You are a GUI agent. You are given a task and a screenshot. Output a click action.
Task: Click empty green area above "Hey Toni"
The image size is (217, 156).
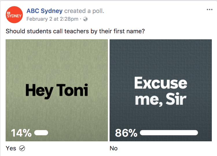pyautogui.click(x=56, y=58)
